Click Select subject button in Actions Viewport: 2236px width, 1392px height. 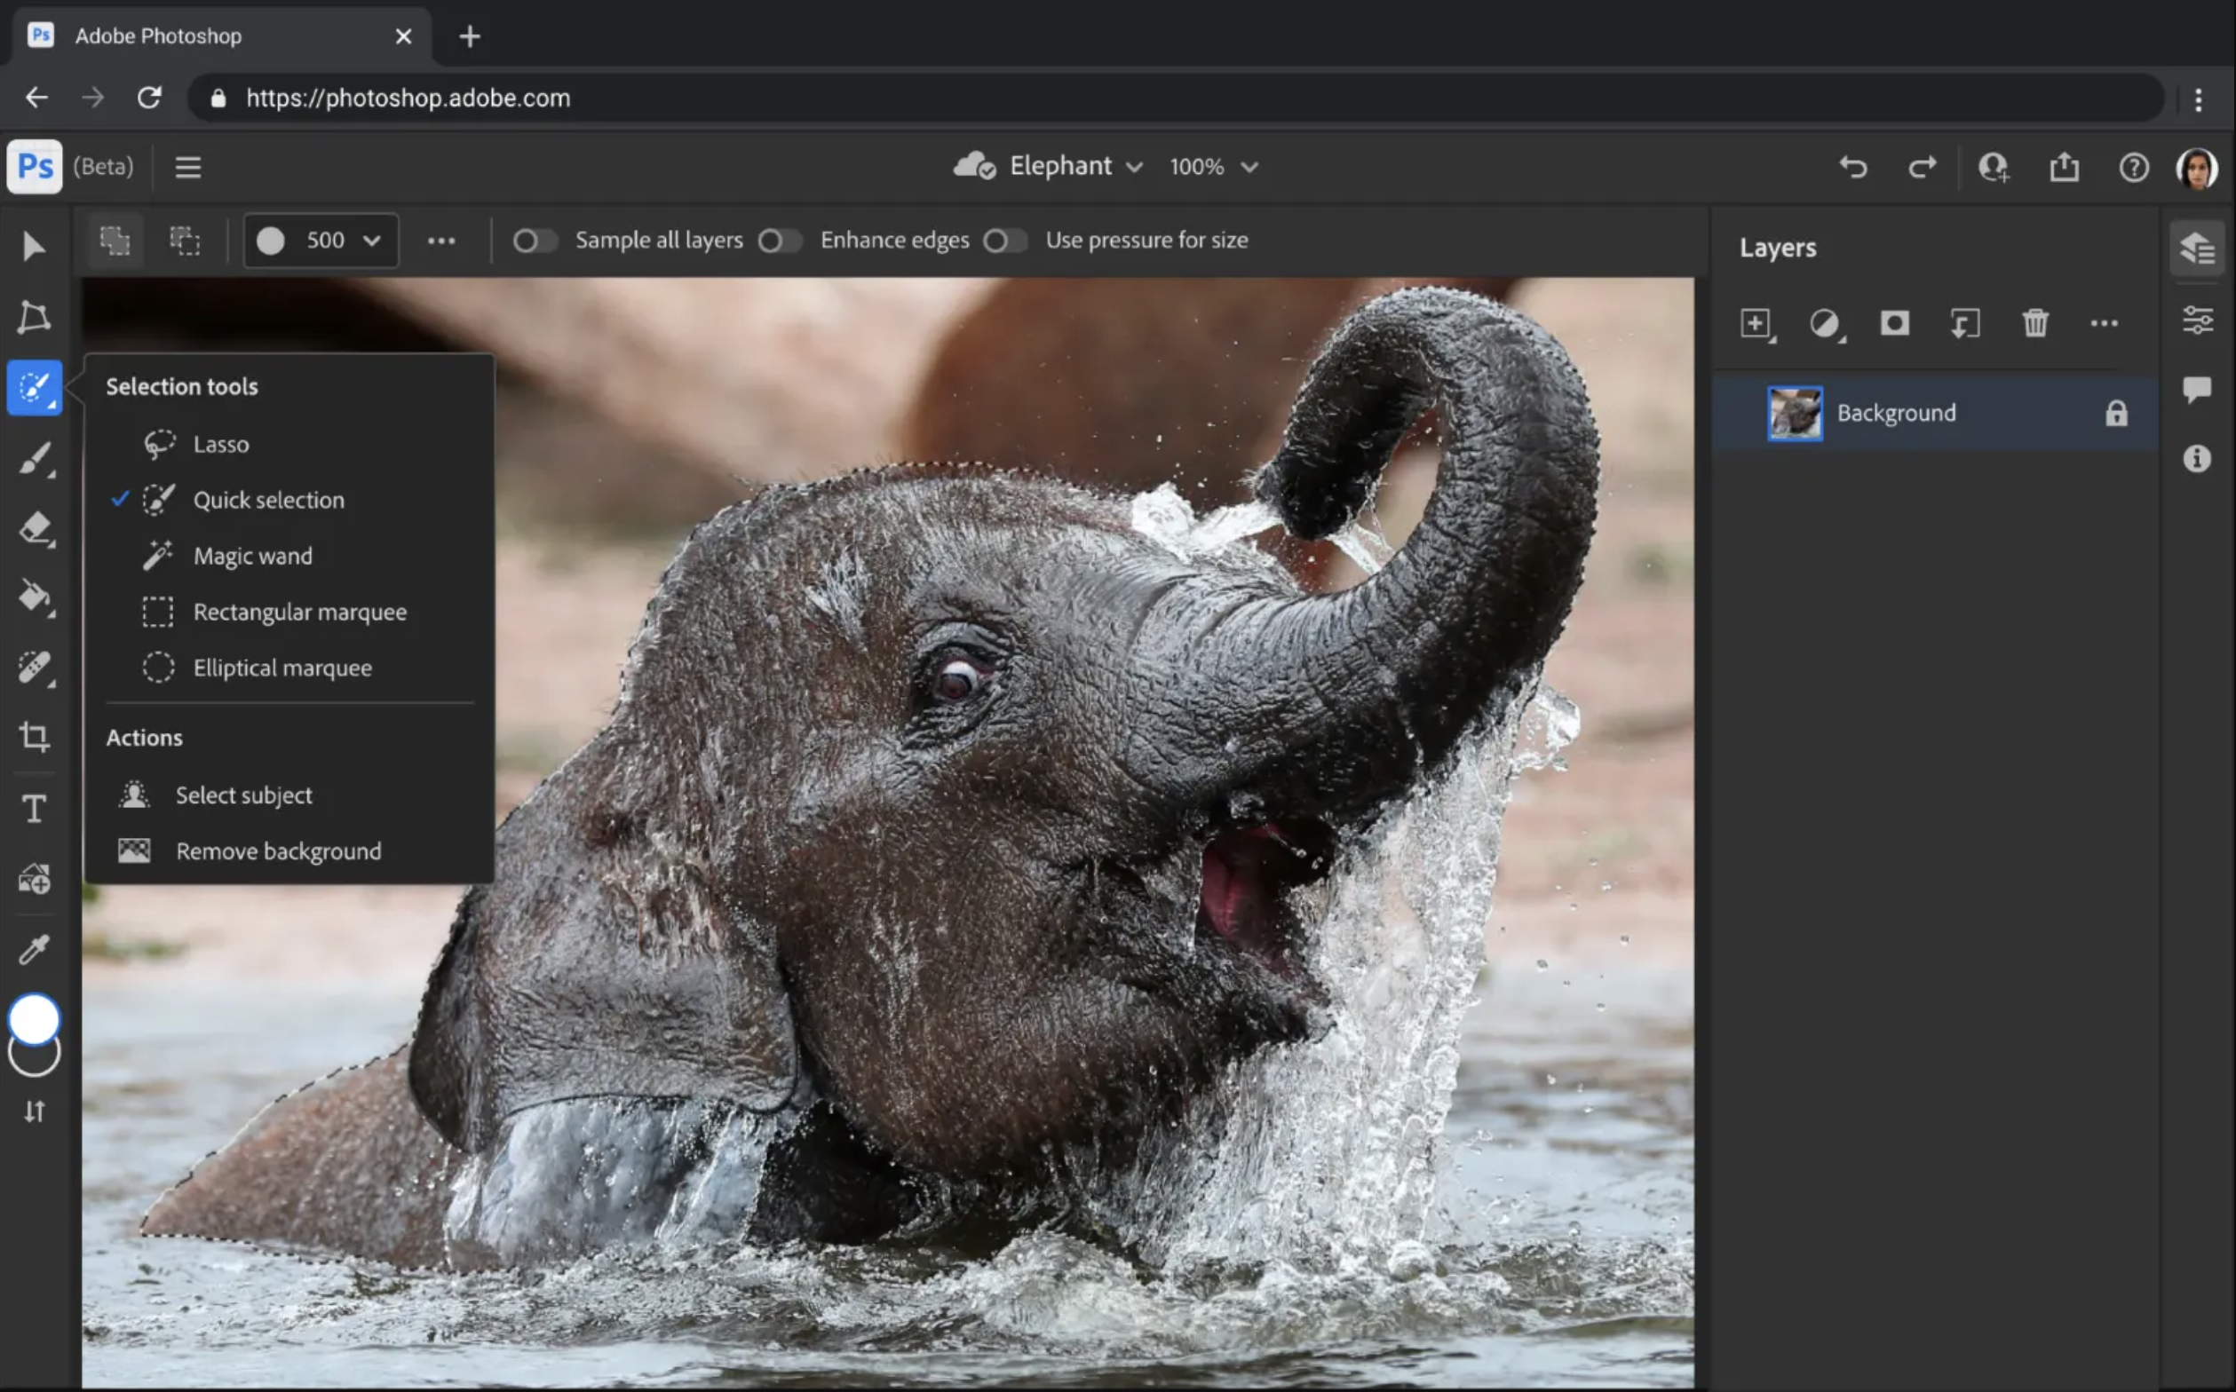pyautogui.click(x=244, y=794)
